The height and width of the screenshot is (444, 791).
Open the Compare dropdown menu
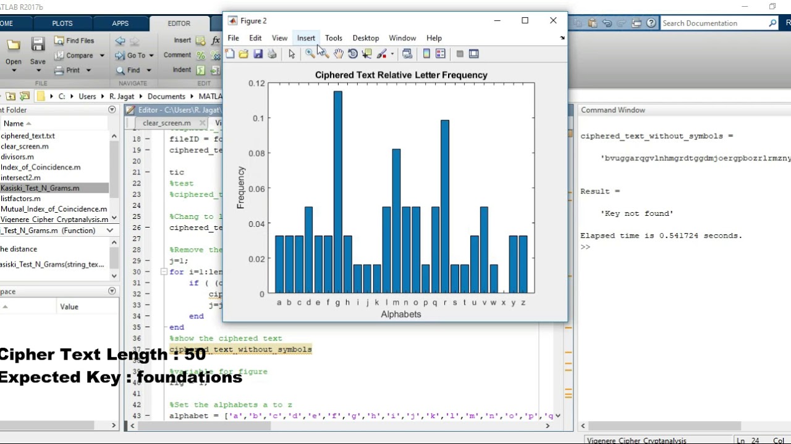click(102, 55)
